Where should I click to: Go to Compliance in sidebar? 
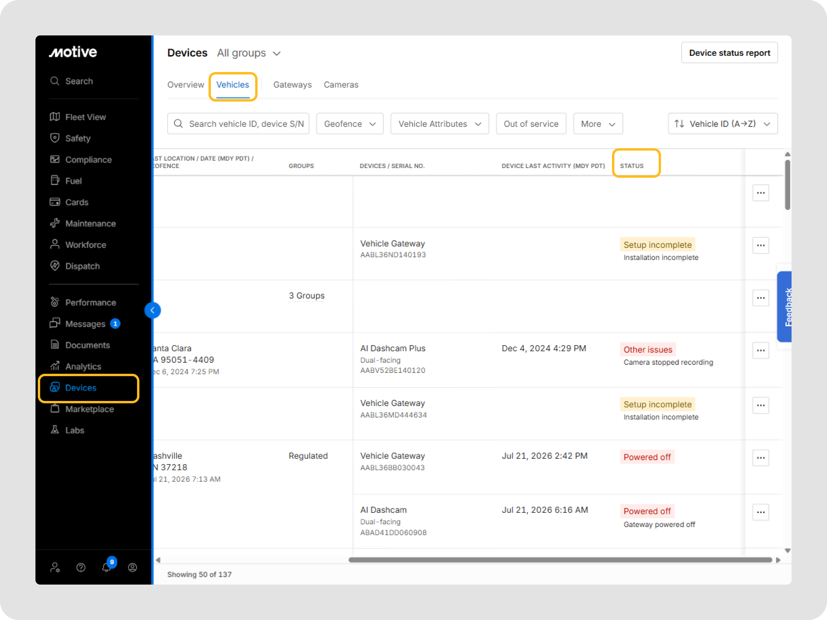tap(81, 160)
